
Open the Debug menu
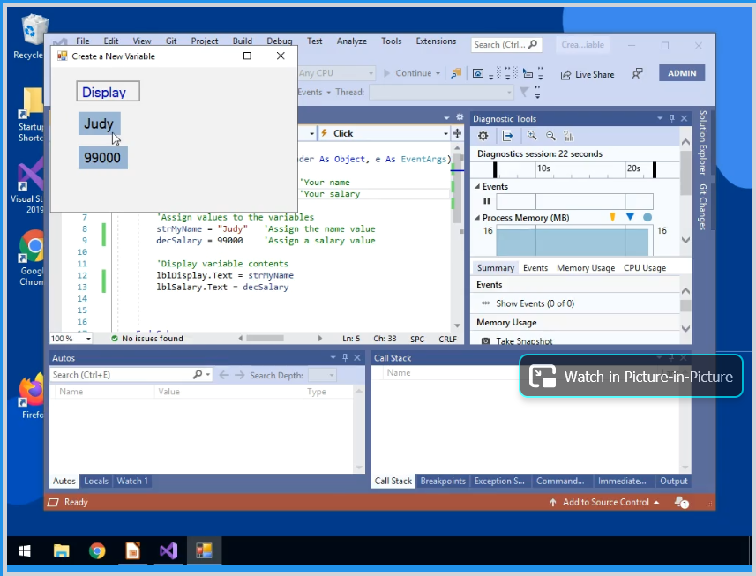tap(280, 41)
